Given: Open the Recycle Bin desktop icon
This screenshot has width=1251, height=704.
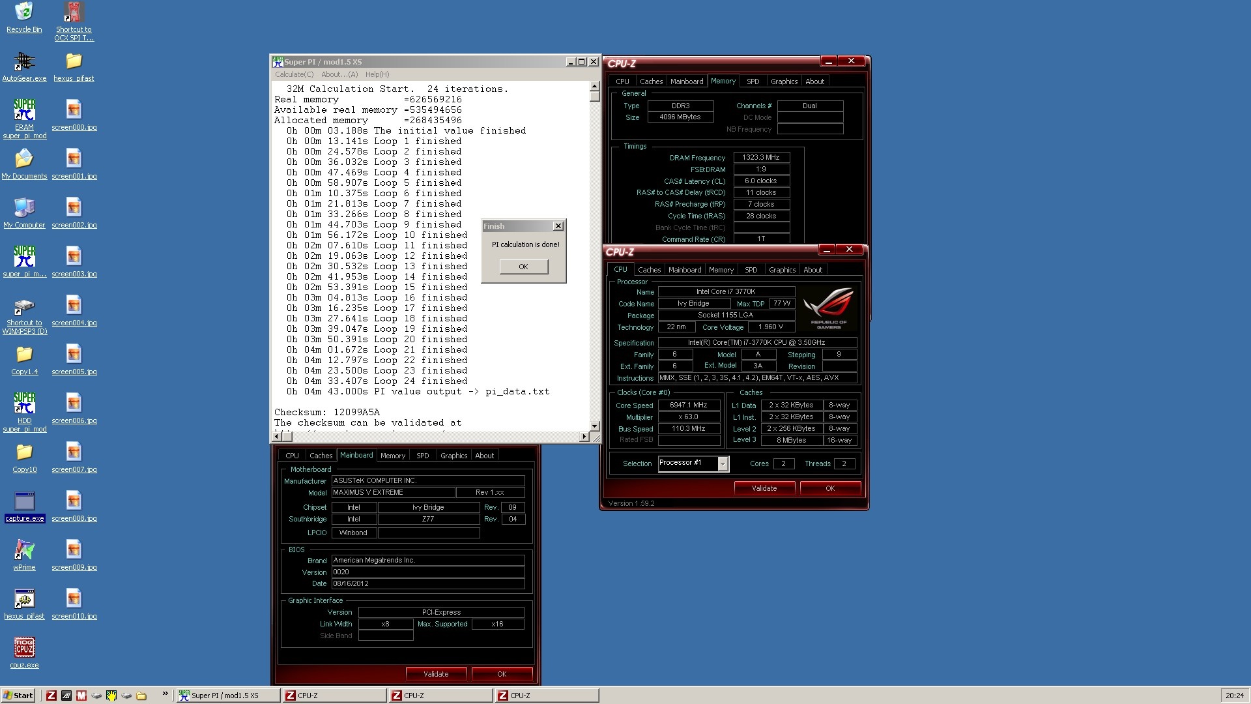Looking at the screenshot, I should 24,12.
